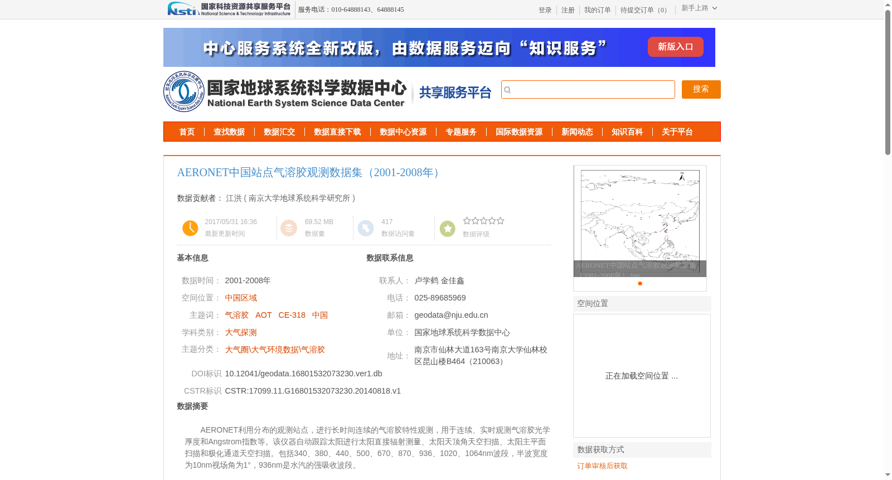
Task: Click the CE-318 keyword link
Action: click(x=292, y=315)
